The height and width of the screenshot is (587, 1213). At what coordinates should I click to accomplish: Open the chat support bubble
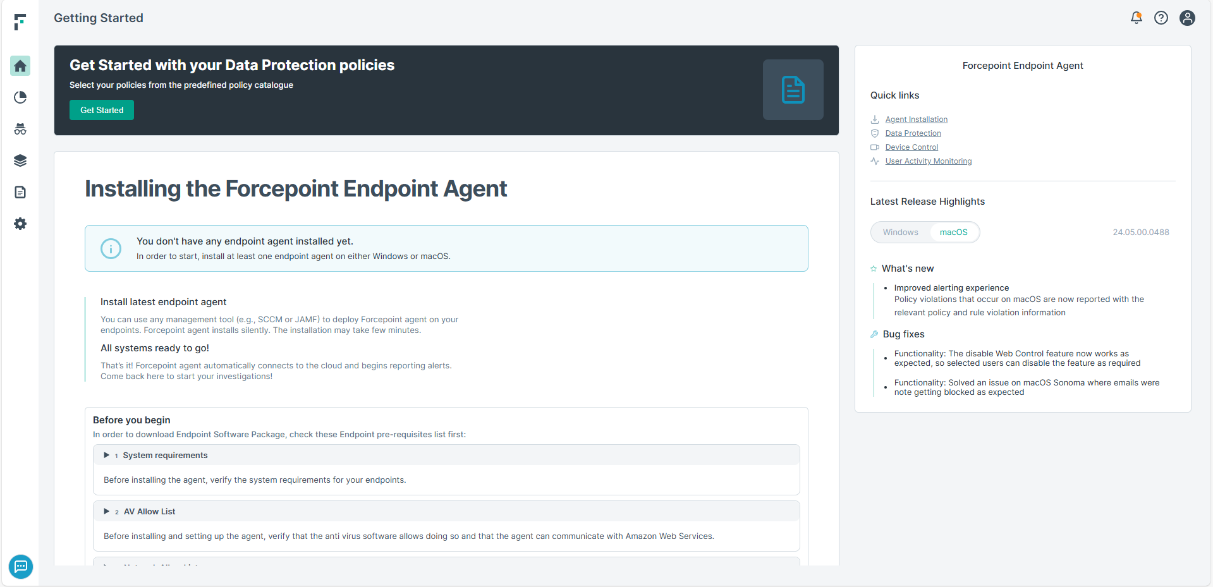click(x=21, y=567)
